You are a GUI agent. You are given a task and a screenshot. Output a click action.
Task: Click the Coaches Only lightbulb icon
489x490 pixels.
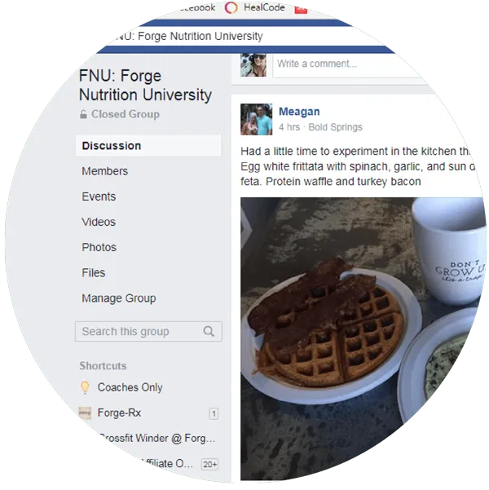click(x=85, y=387)
